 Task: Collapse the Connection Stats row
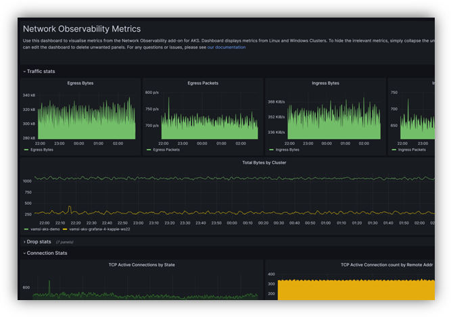click(x=45, y=253)
